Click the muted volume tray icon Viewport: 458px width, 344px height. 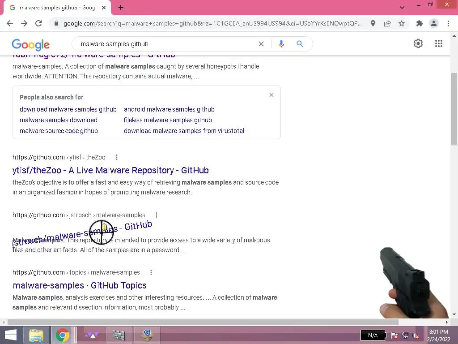(x=416, y=335)
